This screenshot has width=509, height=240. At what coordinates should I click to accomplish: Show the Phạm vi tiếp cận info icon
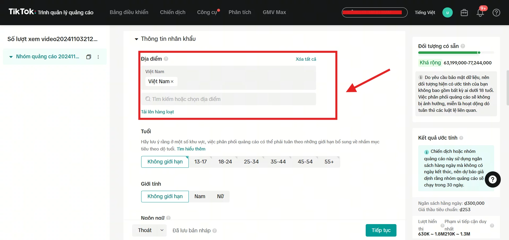click(x=492, y=226)
